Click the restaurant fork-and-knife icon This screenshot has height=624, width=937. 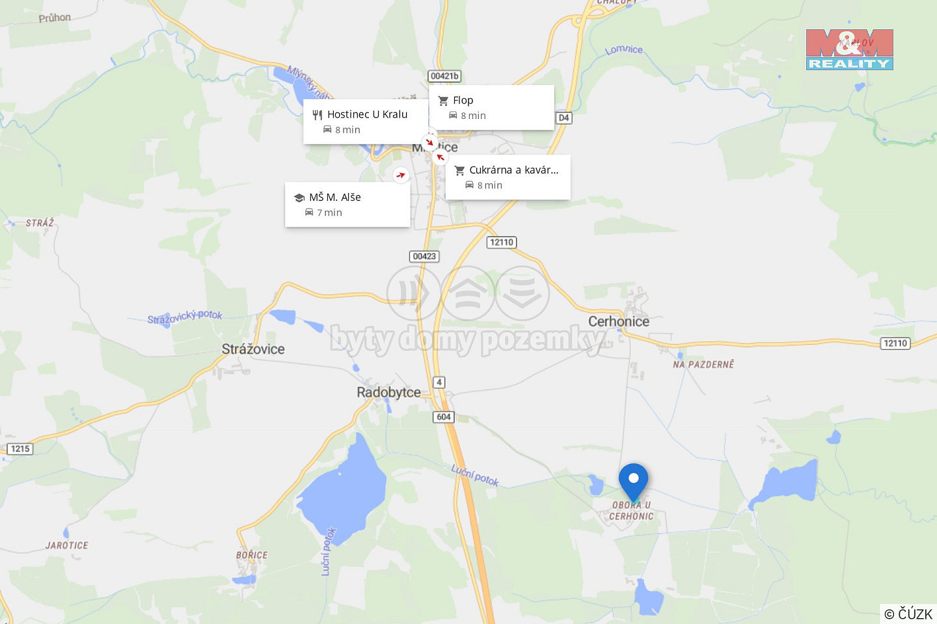tap(318, 115)
